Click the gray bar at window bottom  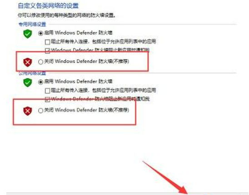(128, 194)
